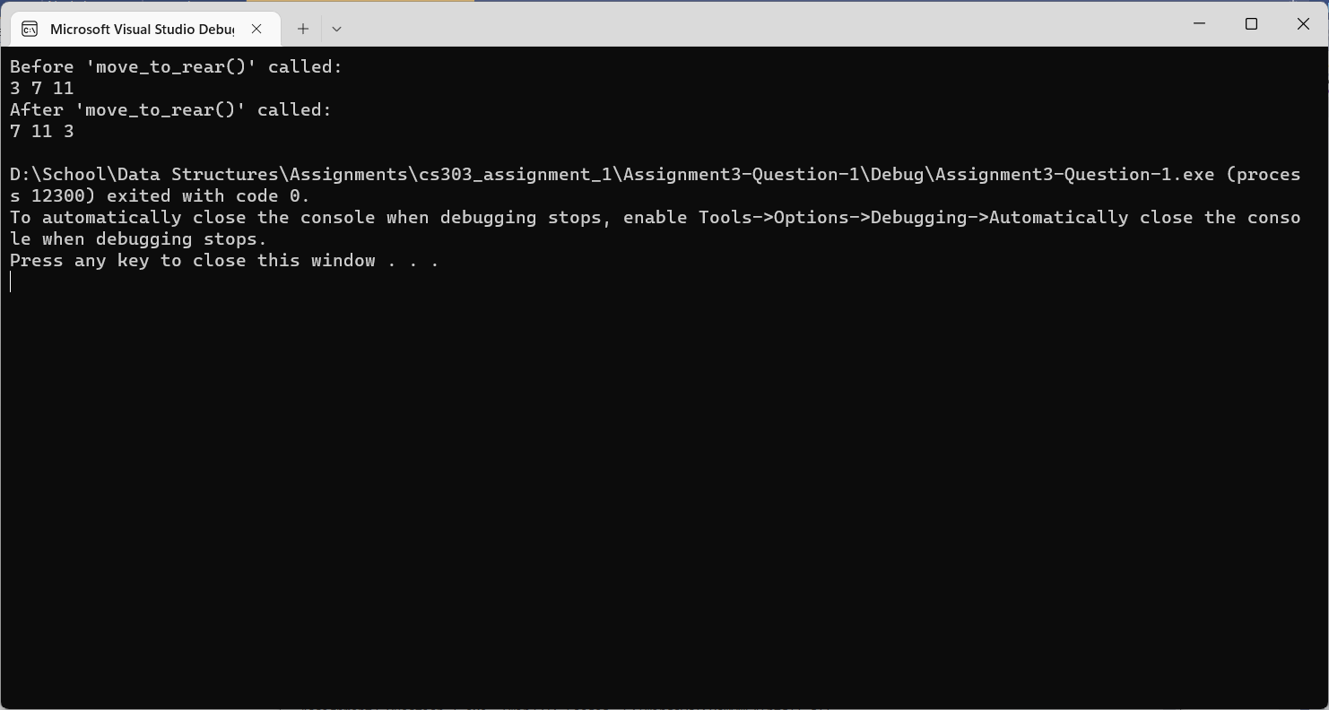The height and width of the screenshot is (710, 1329).
Task: Maximize the terminal window
Action: point(1251,24)
